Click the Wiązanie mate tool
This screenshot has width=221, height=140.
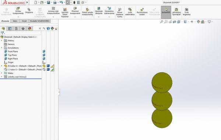(x=29, y=11)
